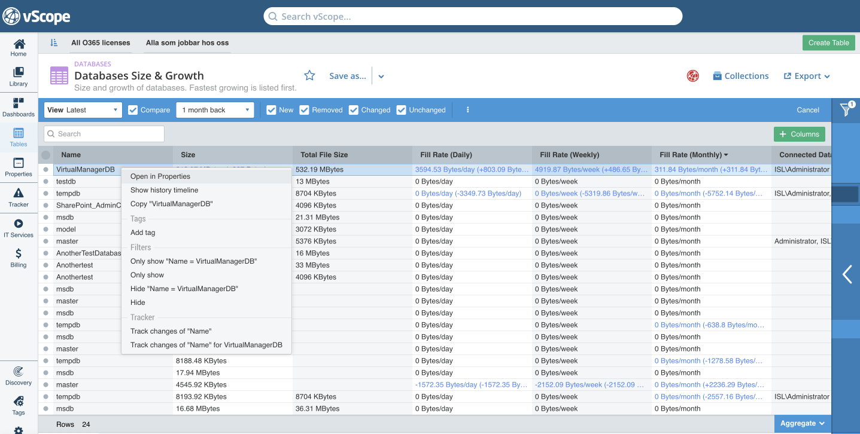Open the Tables section

tap(19, 137)
